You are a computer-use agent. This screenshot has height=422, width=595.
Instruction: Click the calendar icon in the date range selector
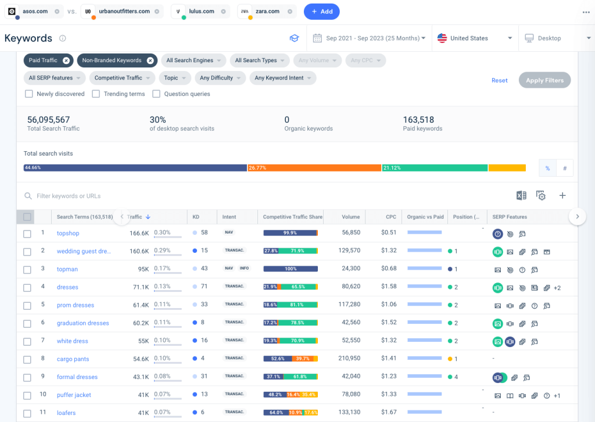[x=317, y=37]
